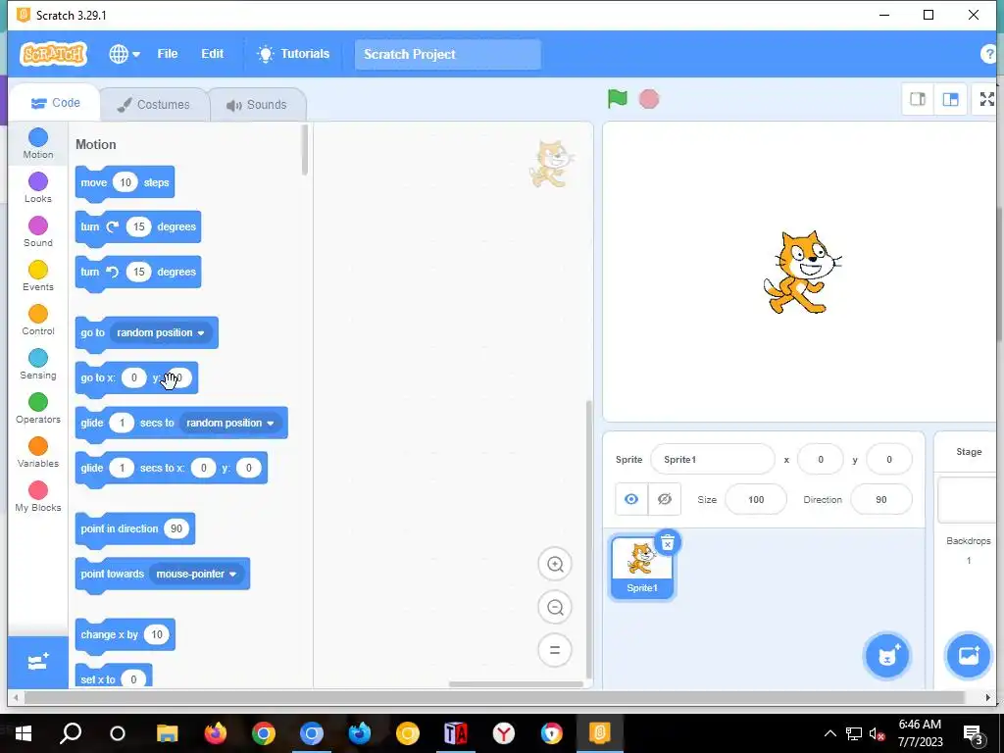Switch to the Code tab

pyautogui.click(x=56, y=103)
